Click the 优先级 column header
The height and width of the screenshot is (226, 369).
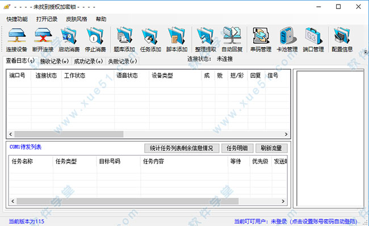click(x=261, y=161)
